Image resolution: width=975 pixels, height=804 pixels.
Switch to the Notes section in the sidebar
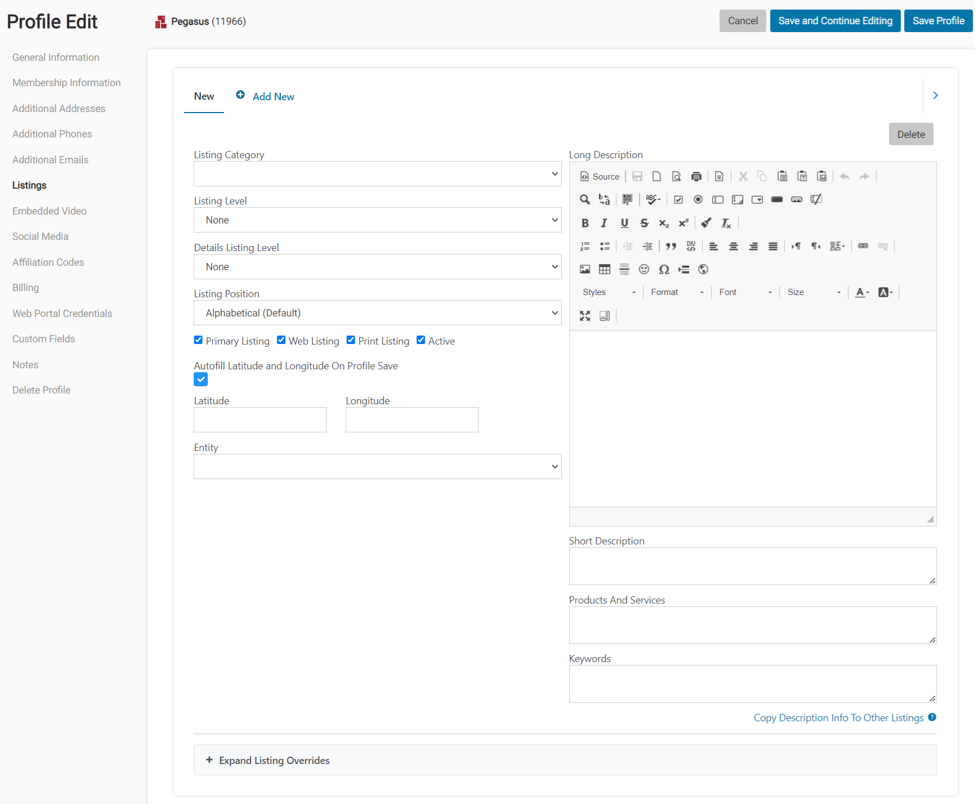tap(25, 364)
